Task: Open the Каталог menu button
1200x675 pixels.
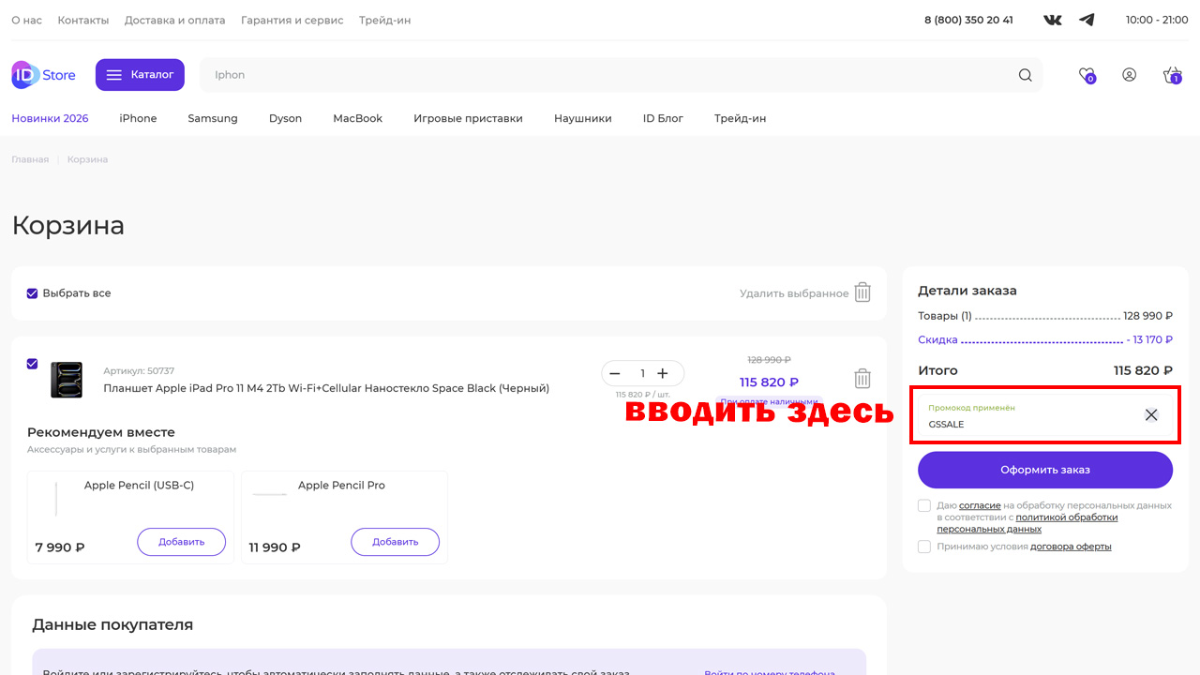Action: pos(140,75)
